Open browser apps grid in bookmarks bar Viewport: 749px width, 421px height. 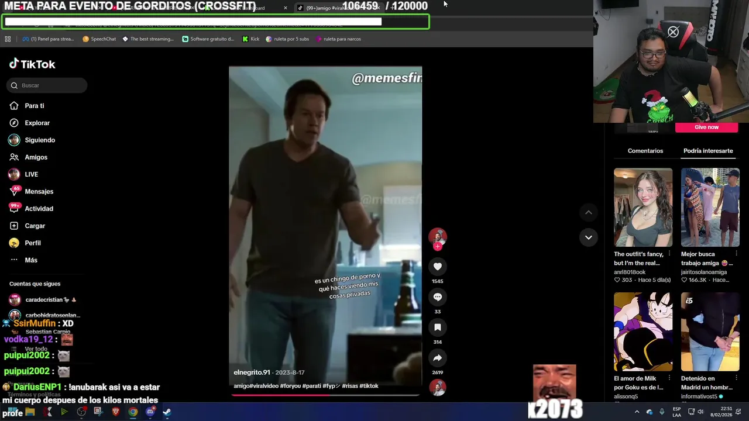(8, 39)
